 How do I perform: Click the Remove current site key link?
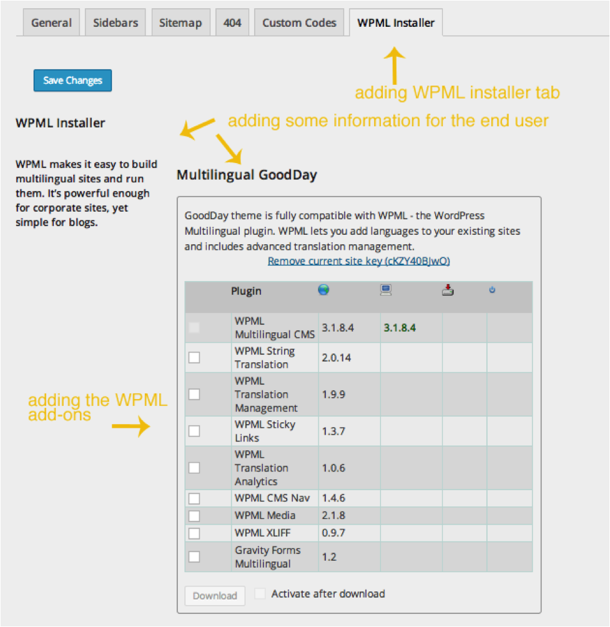click(358, 261)
